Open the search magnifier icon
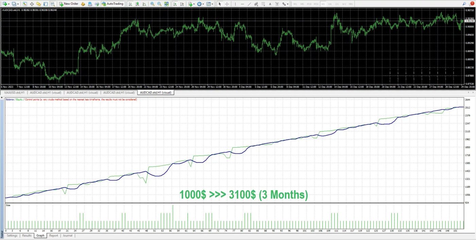The width and height of the screenshot is (476, 240). pyautogui.click(x=464, y=3)
